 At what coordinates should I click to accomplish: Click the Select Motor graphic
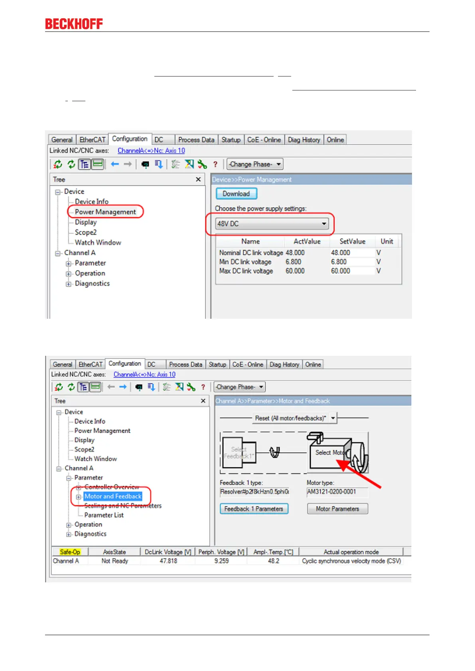pos(338,453)
